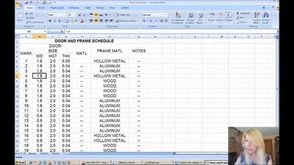Open Conditional Formatting in the Styles group

[177, 18]
